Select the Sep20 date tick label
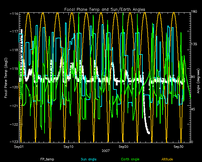 coord(123,147)
